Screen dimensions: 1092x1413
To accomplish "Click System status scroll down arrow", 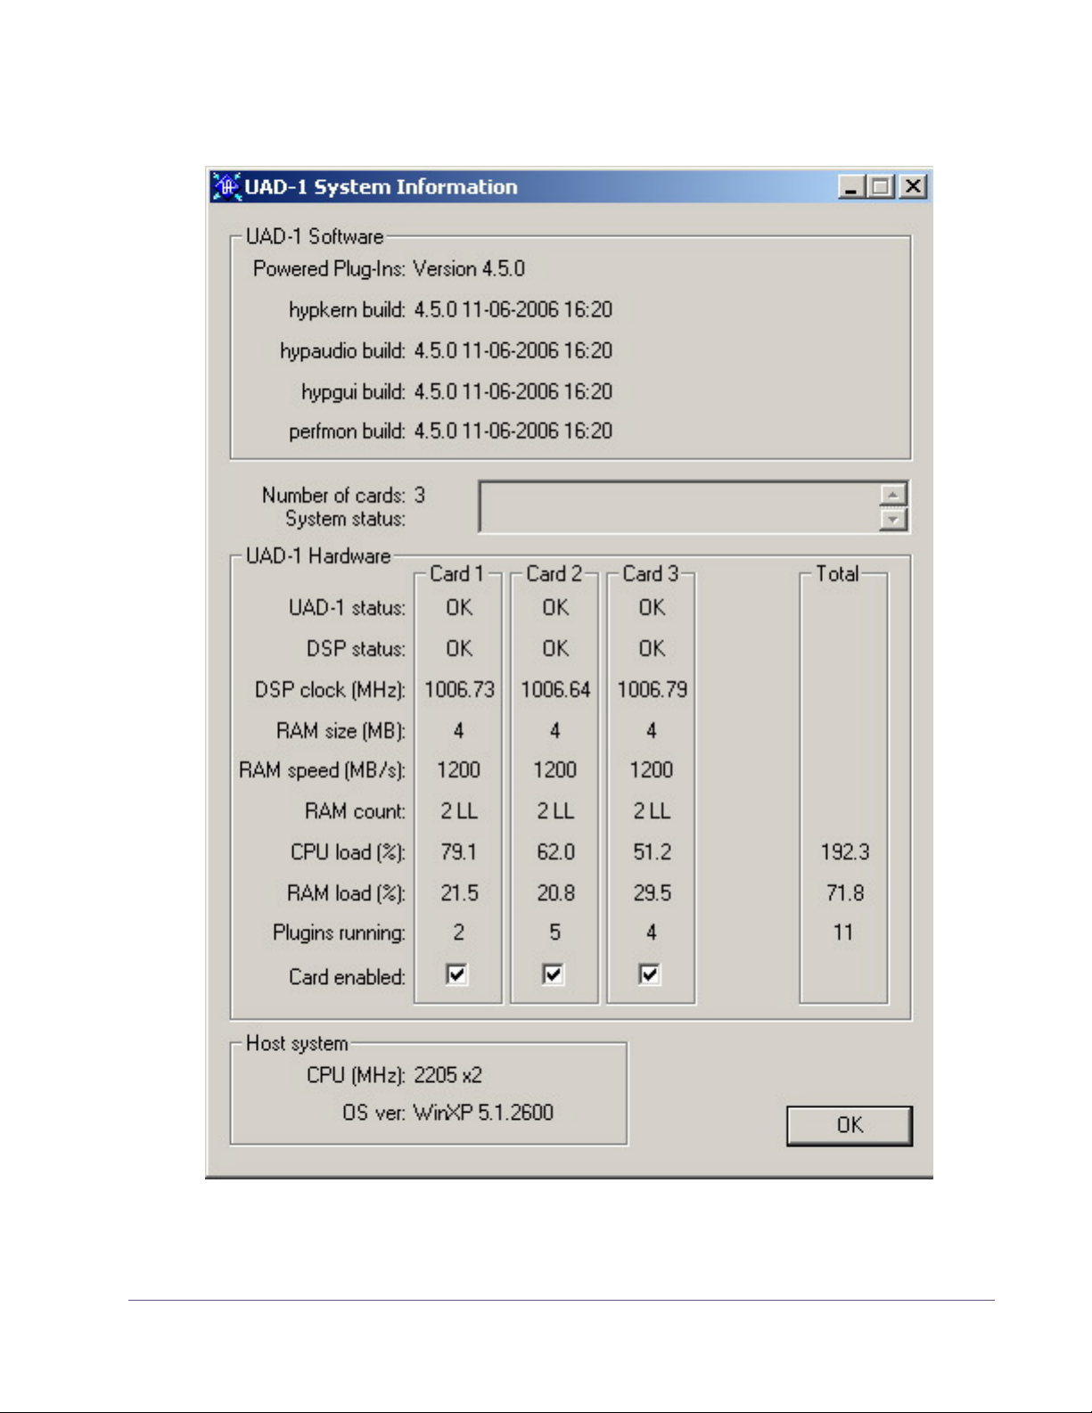I will coord(892,519).
